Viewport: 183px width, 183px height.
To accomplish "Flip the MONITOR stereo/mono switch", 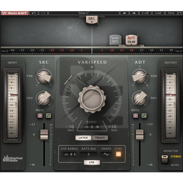I will click(165, 160).
